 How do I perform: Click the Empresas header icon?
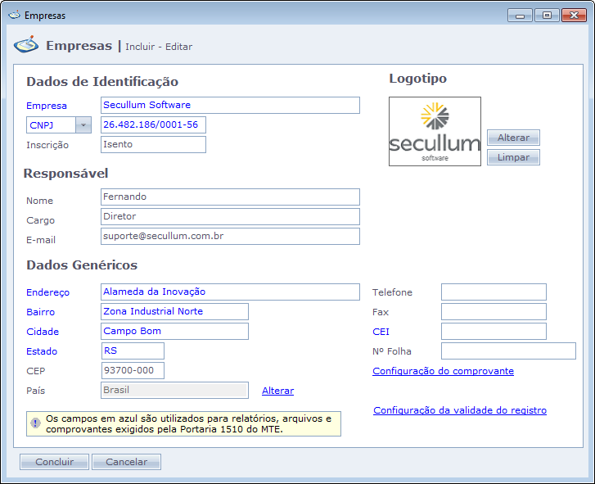click(x=26, y=45)
